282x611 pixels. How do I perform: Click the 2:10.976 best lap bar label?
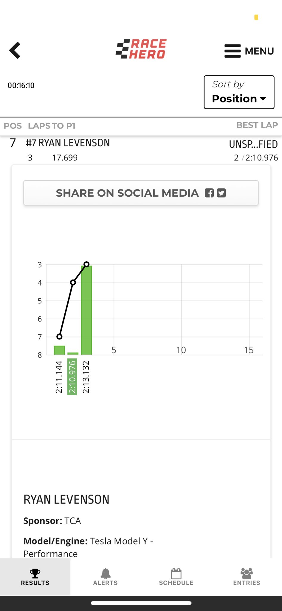point(72,377)
